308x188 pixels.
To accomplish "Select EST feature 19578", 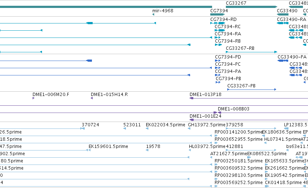I will coord(153,147).
